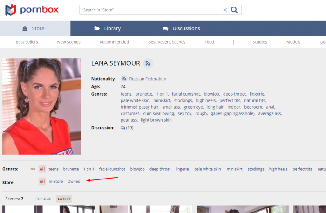Image resolution: width=326 pixels, height=213 pixels.
Task: Click the feed icon next to Nationality
Action: [124, 79]
